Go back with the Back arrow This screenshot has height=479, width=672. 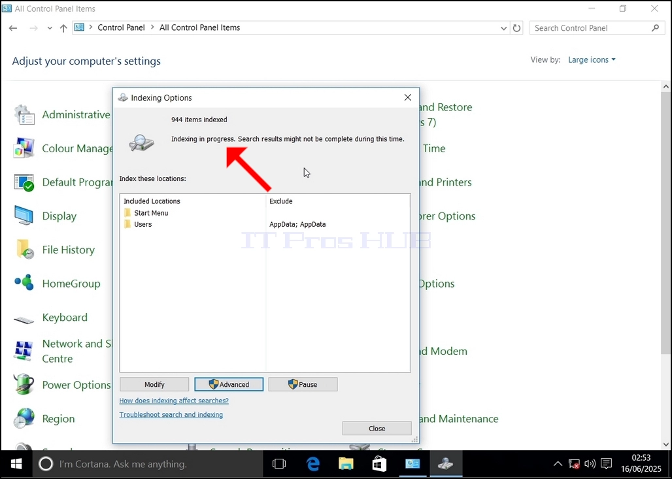click(13, 28)
